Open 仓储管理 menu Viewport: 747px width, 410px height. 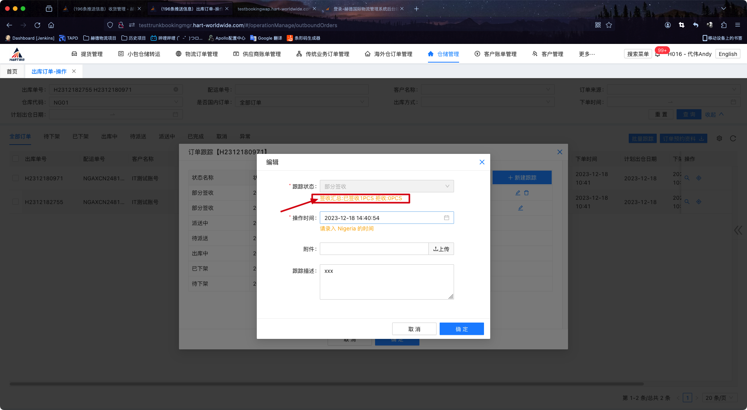point(444,54)
